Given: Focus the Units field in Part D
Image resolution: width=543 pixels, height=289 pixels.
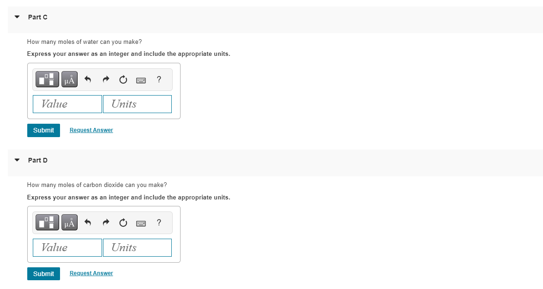Looking at the screenshot, I should [137, 247].
